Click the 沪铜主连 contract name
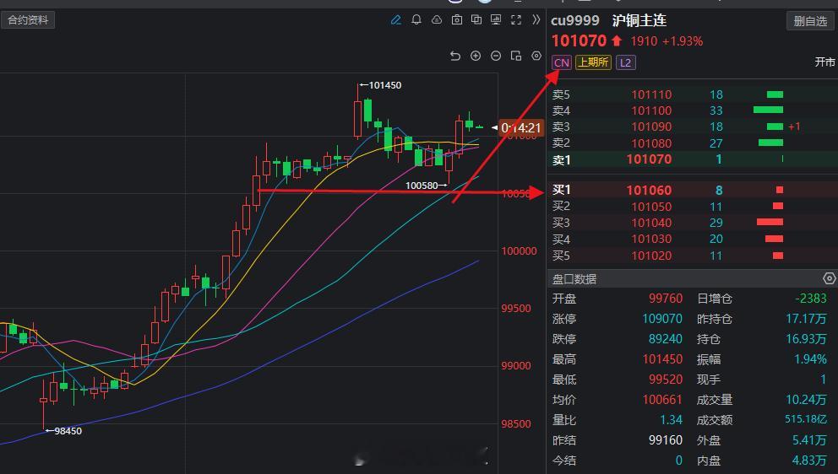 (x=639, y=21)
